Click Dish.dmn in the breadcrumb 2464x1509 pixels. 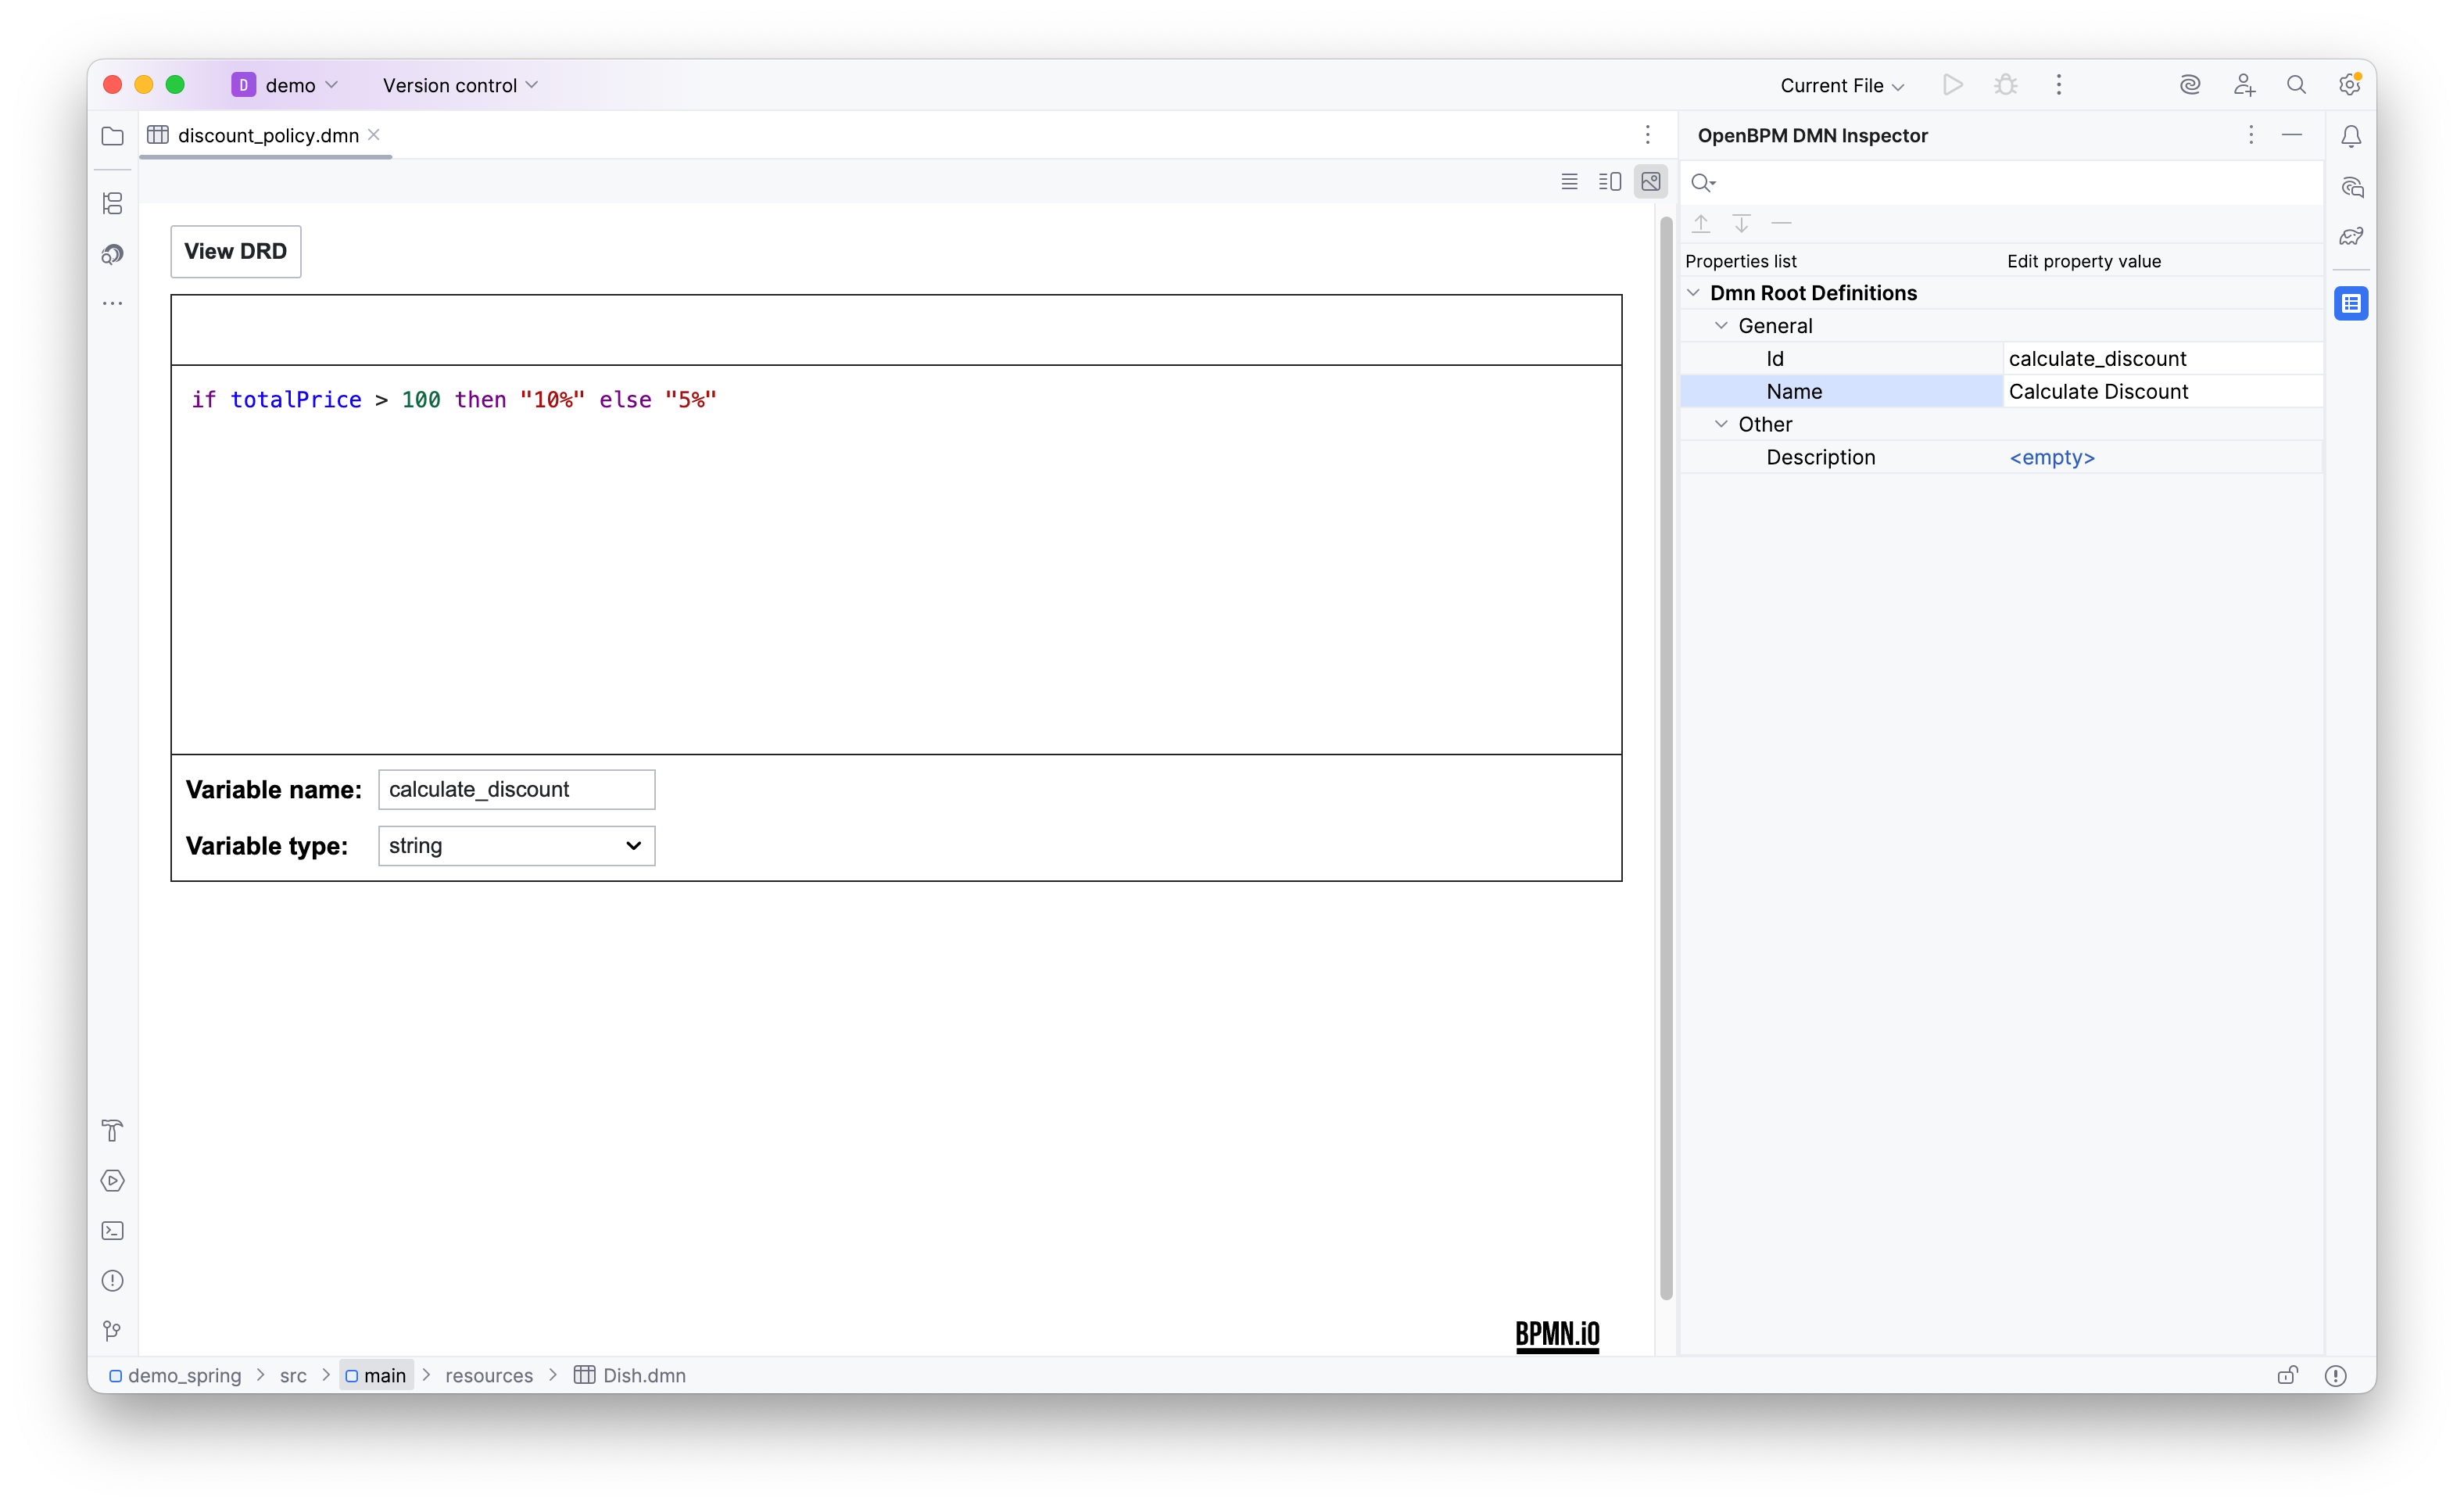[x=630, y=1376]
